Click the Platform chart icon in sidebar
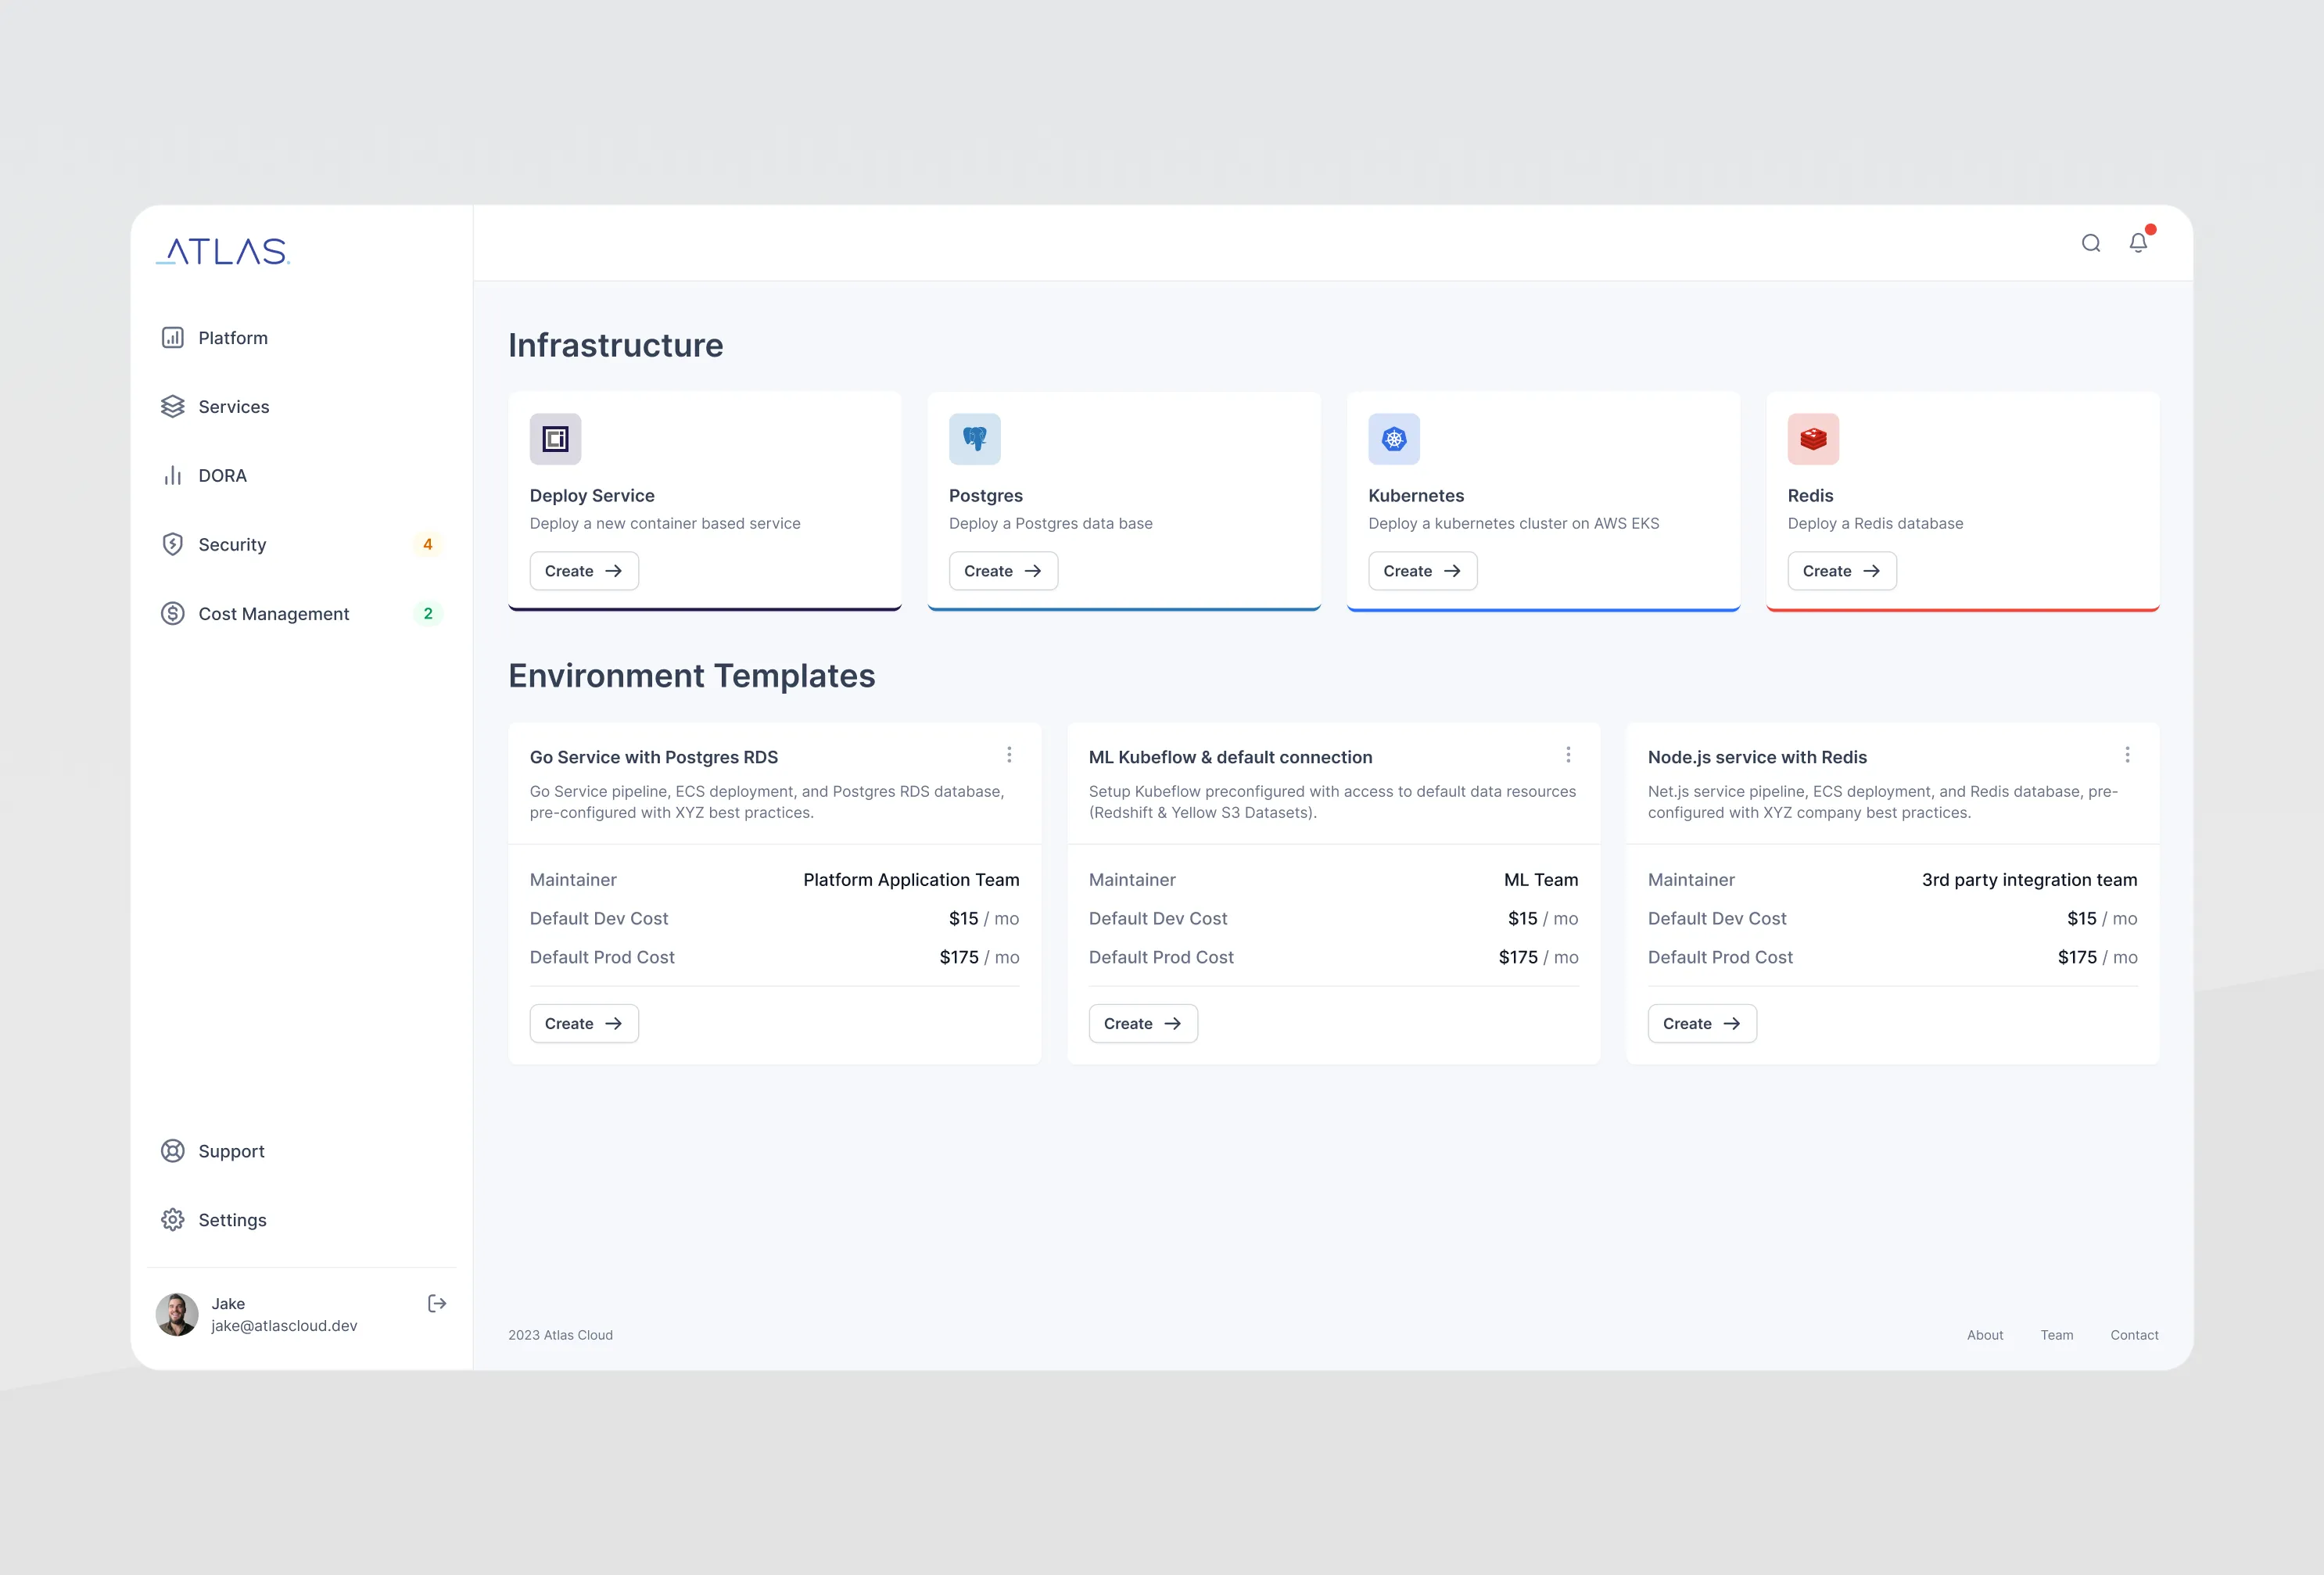The width and height of the screenshot is (2324, 1575). click(173, 338)
